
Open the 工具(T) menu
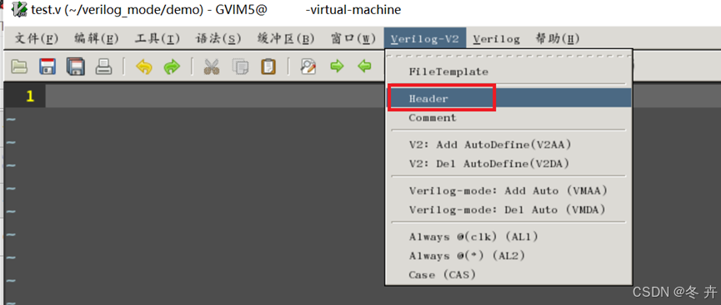[x=158, y=38]
